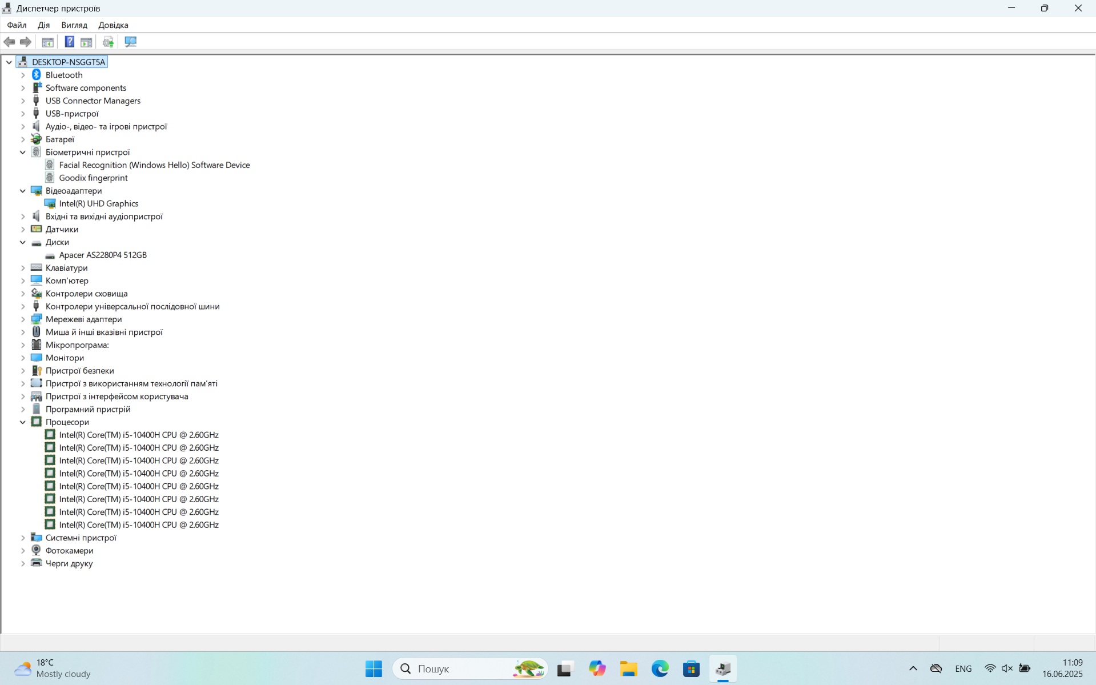Open the Windows Start button
Viewport: 1096px width, 685px height.
(374, 668)
